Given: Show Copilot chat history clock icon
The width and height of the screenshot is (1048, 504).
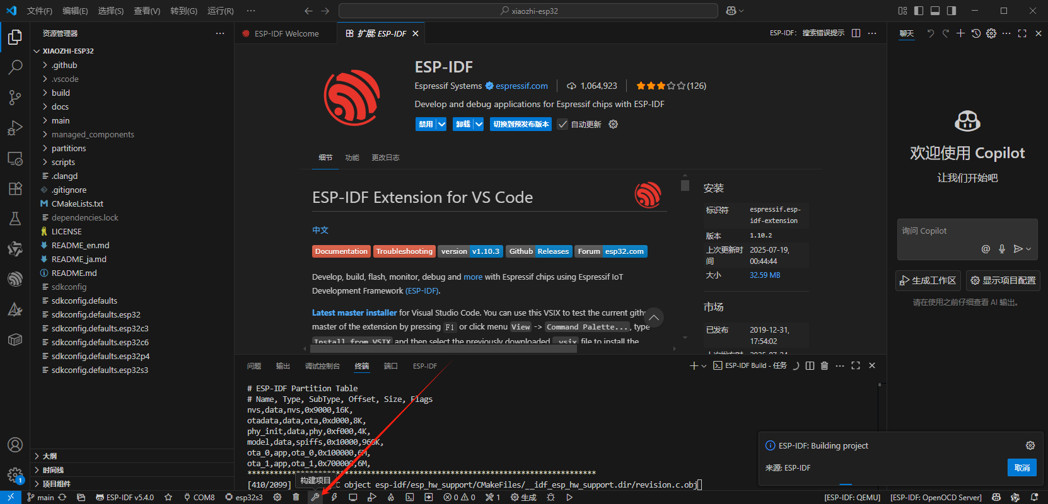Looking at the screenshot, I should point(975,33).
